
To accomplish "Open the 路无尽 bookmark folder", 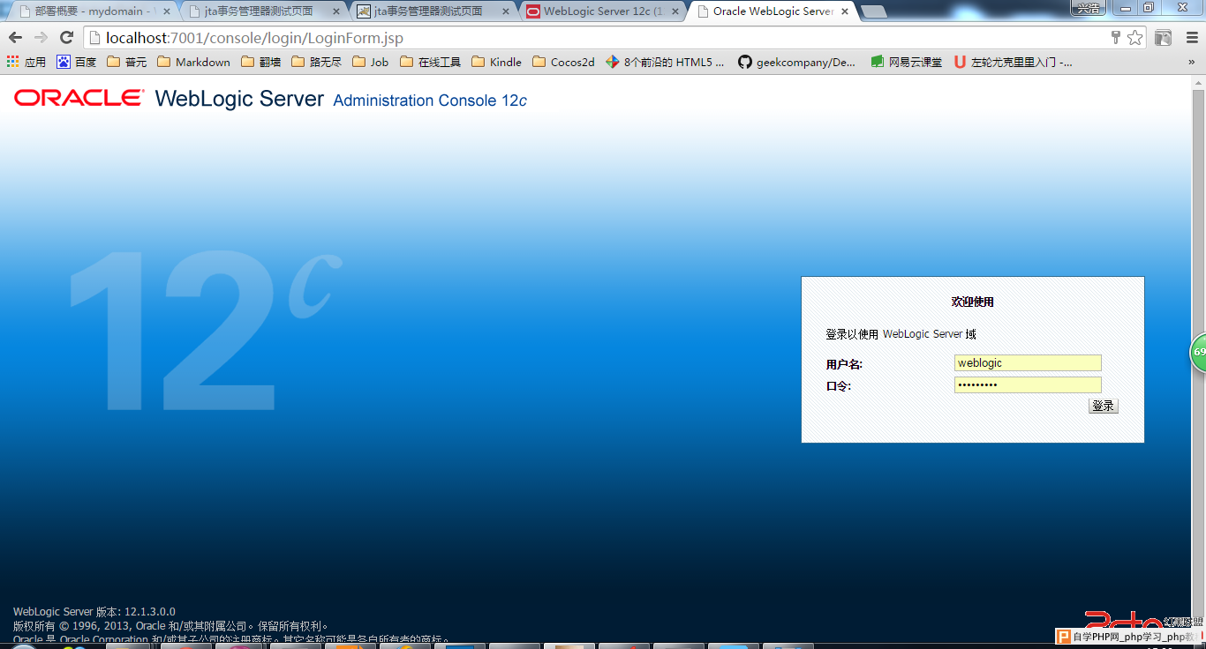I will click(316, 62).
